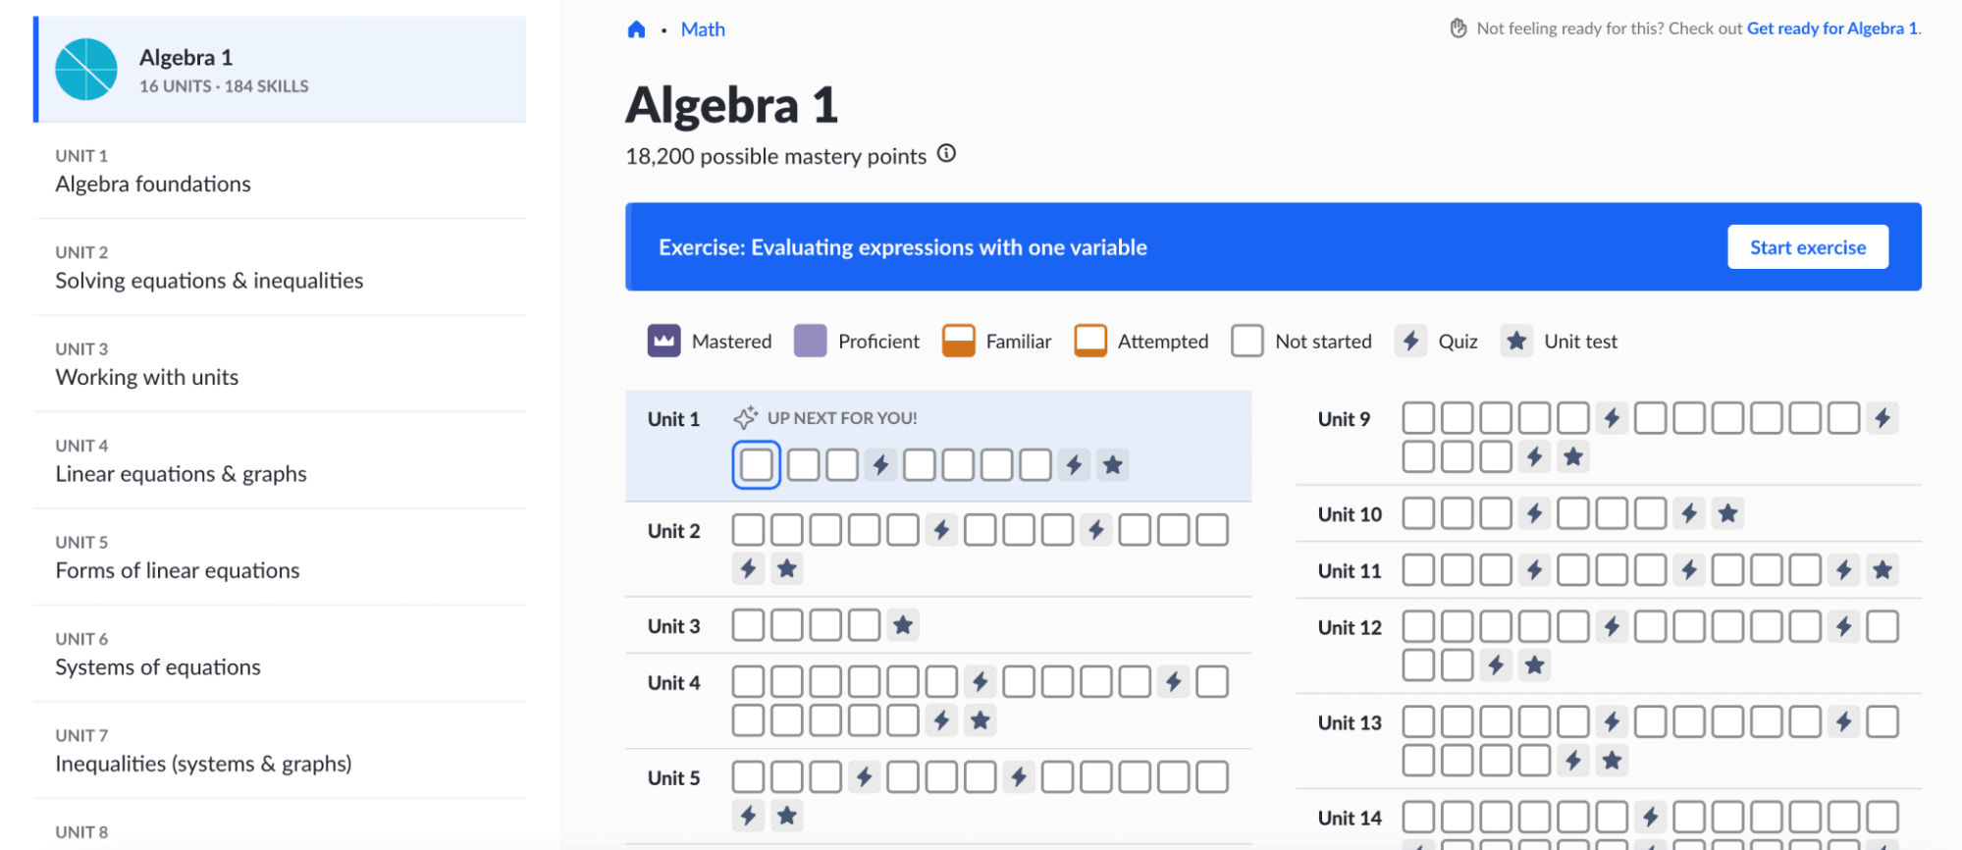Screen dimensions: 1962x850
Task: Click the Unit test star icon in the legend
Action: click(x=1515, y=341)
